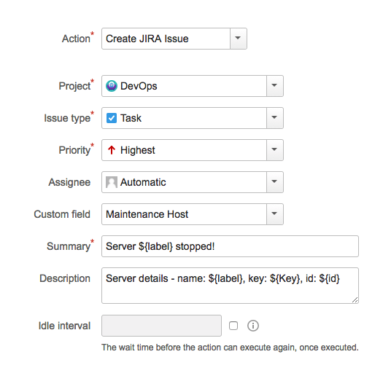Click the Custom field label
The image size is (383, 365).
pos(62,214)
